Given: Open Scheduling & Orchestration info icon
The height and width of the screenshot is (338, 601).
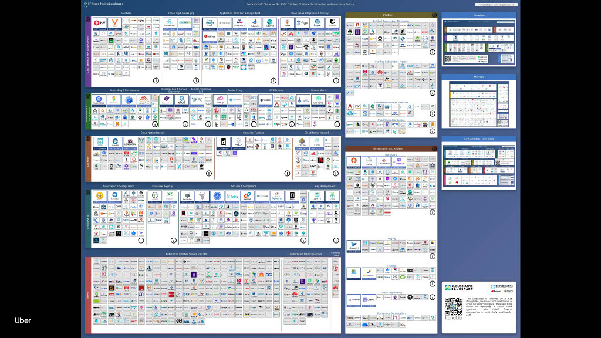Looking at the screenshot, I should (155, 124).
